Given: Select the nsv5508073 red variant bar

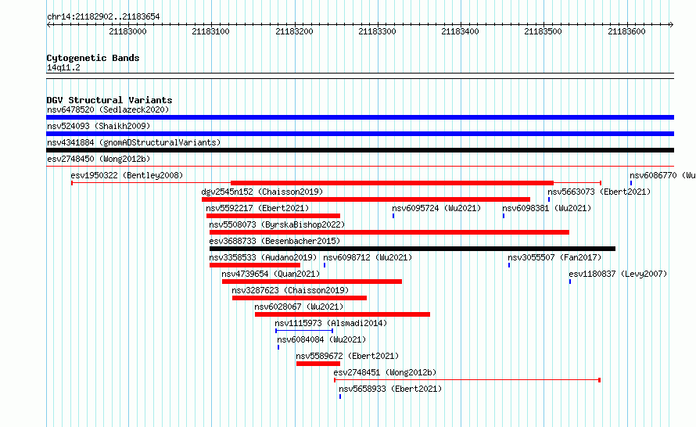Looking at the screenshot, I should click(x=389, y=232).
